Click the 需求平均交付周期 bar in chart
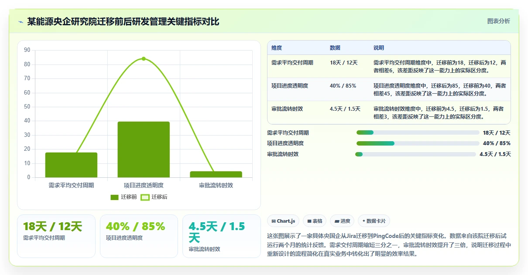Viewport: 528px width, 275px height. pyautogui.click(x=71, y=165)
